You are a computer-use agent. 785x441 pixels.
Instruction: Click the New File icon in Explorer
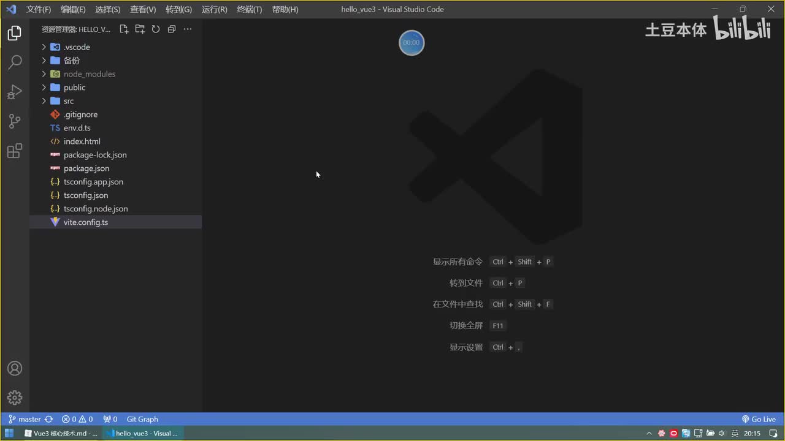pos(124,29)
